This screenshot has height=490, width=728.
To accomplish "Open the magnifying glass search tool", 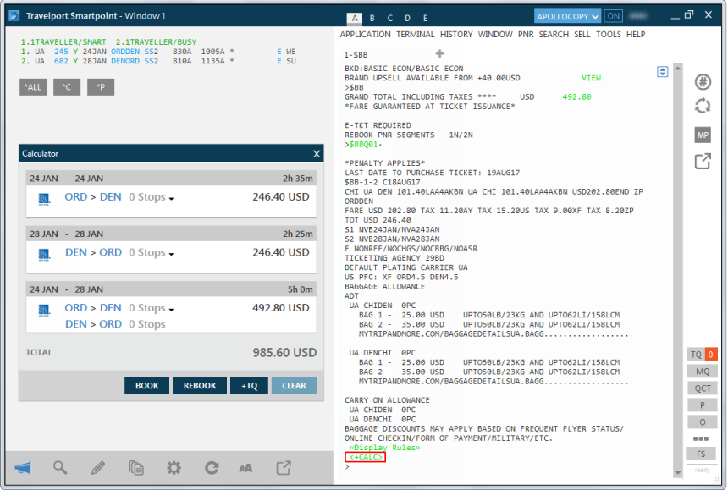I will pyautogui.click(x=60, y=467).
